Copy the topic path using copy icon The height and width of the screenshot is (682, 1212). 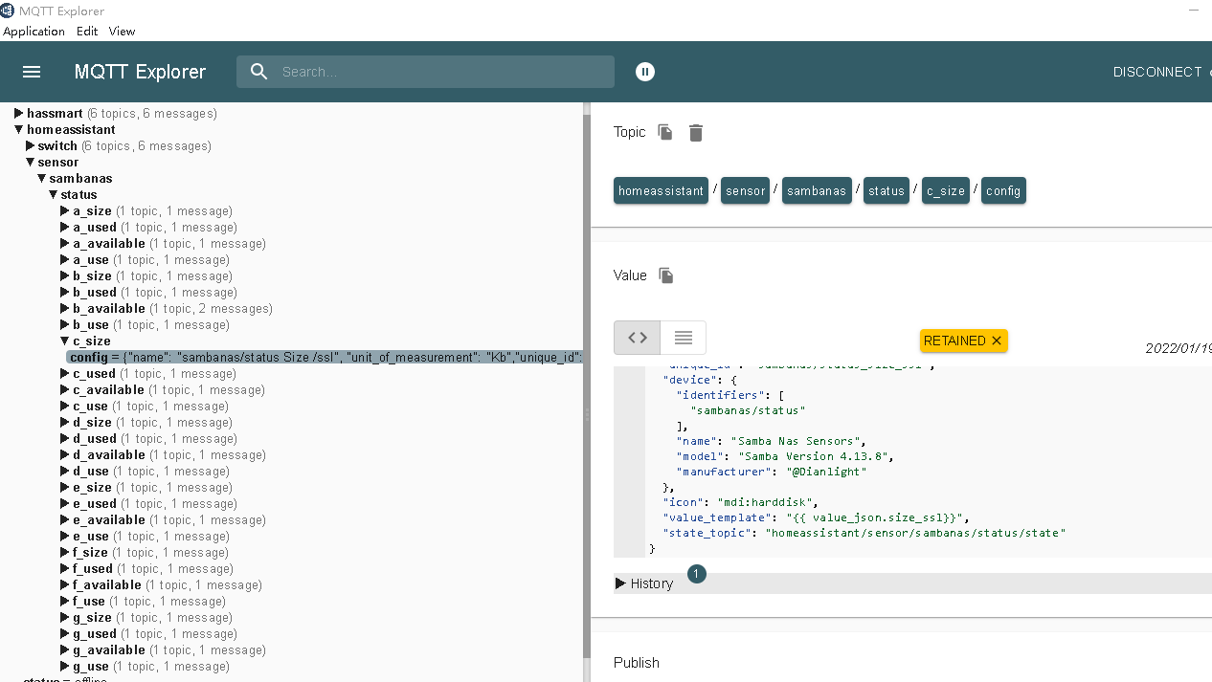[665, 132]
